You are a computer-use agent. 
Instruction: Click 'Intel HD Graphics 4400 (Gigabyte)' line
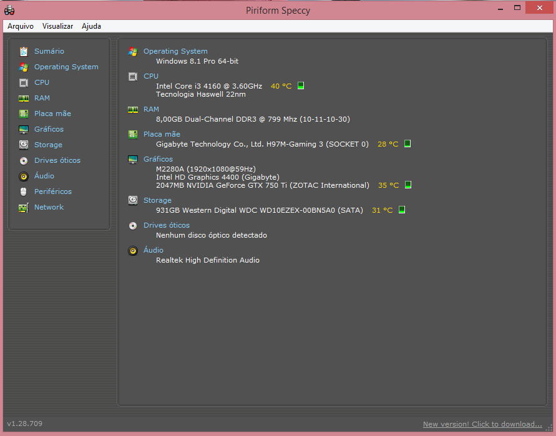[x=218, y=177]
